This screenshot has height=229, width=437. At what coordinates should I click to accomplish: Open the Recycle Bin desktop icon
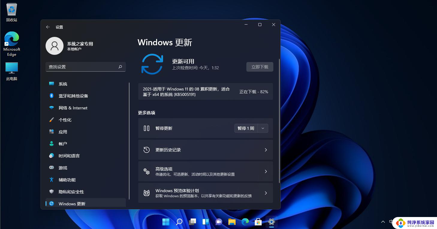pyautogui.click(x=12, y=13)
